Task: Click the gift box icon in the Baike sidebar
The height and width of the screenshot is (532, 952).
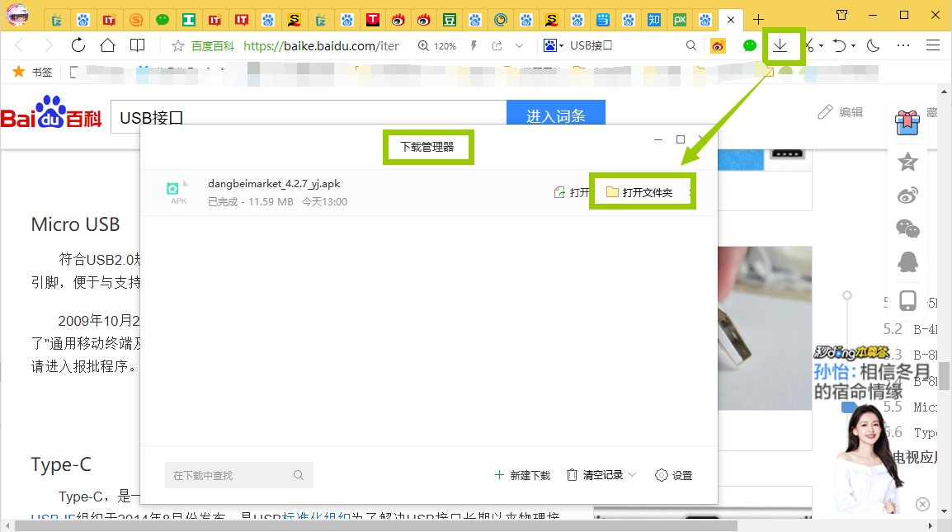Action: [907, 122]
